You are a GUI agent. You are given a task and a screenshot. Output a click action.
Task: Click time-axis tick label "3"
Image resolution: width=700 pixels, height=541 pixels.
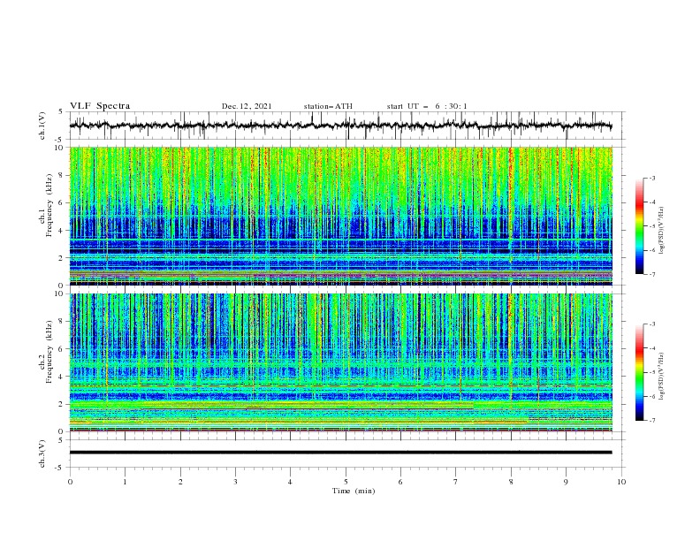point(235,482)
